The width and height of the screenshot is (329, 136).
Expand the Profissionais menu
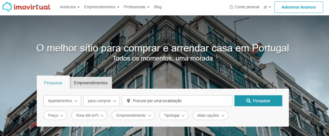tap(137, 7)
